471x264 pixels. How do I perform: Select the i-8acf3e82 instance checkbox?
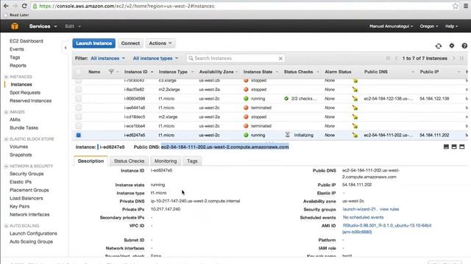click(79, 89)
